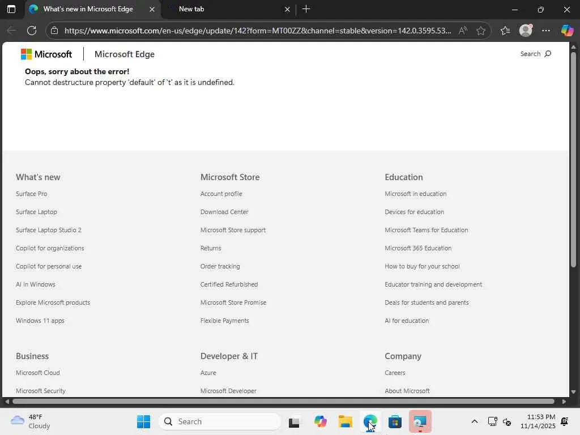
Task: Open Copilot for organizations link
Action: (50, 248)
